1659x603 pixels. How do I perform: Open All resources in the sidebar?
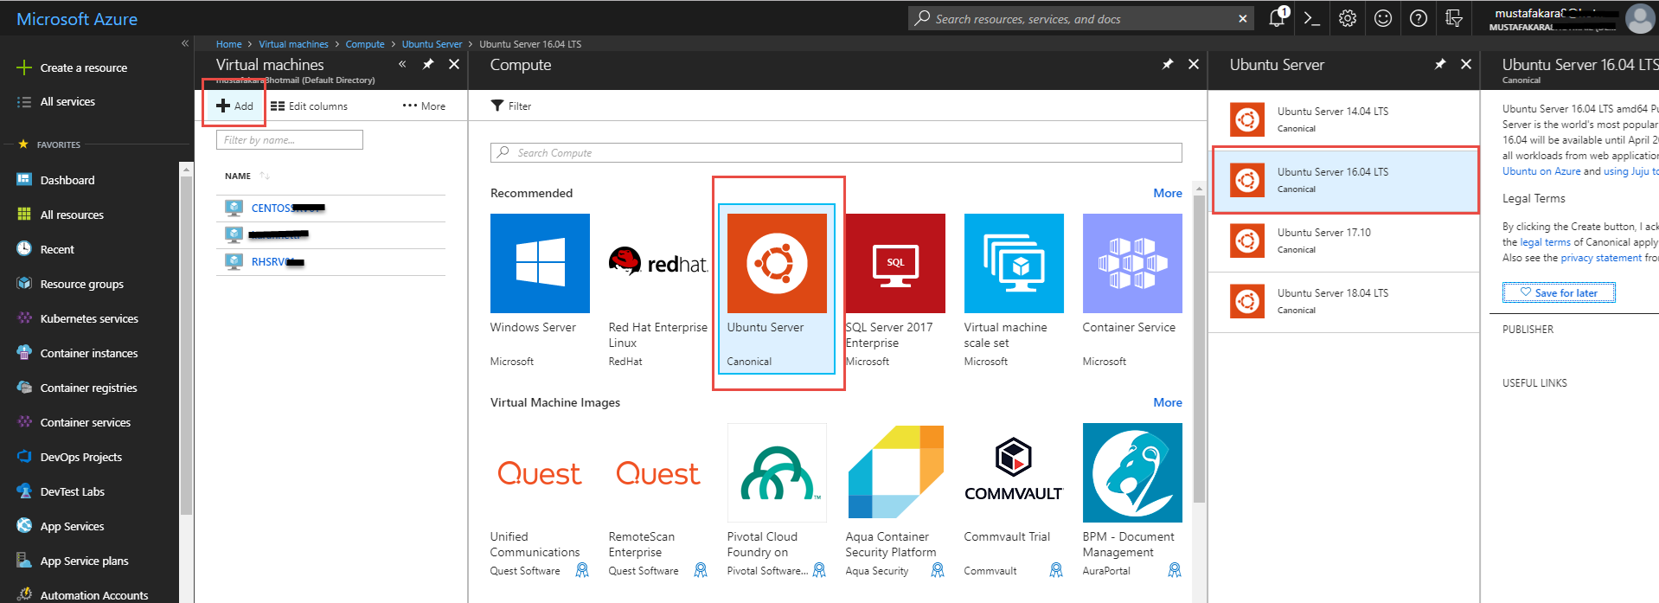(72, 215)
